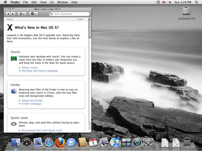Screen dimensions: 202x151
Task: Open the Edit menu
Action: click(34, 2)
